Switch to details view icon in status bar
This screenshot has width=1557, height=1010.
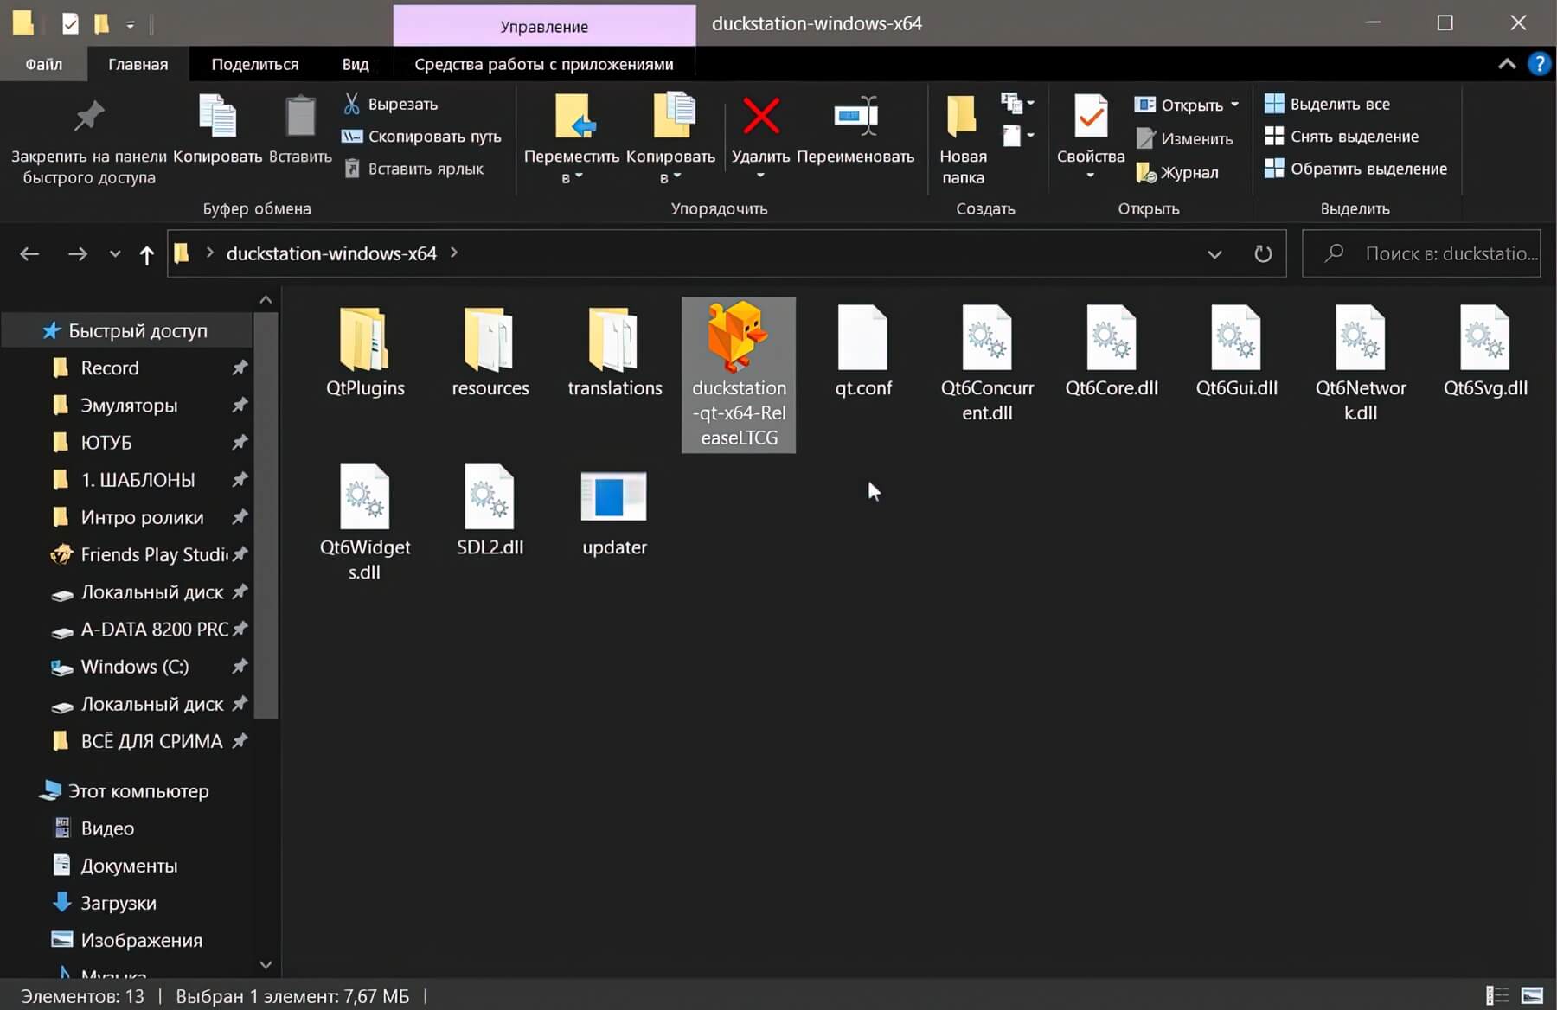coord(1496,996)
